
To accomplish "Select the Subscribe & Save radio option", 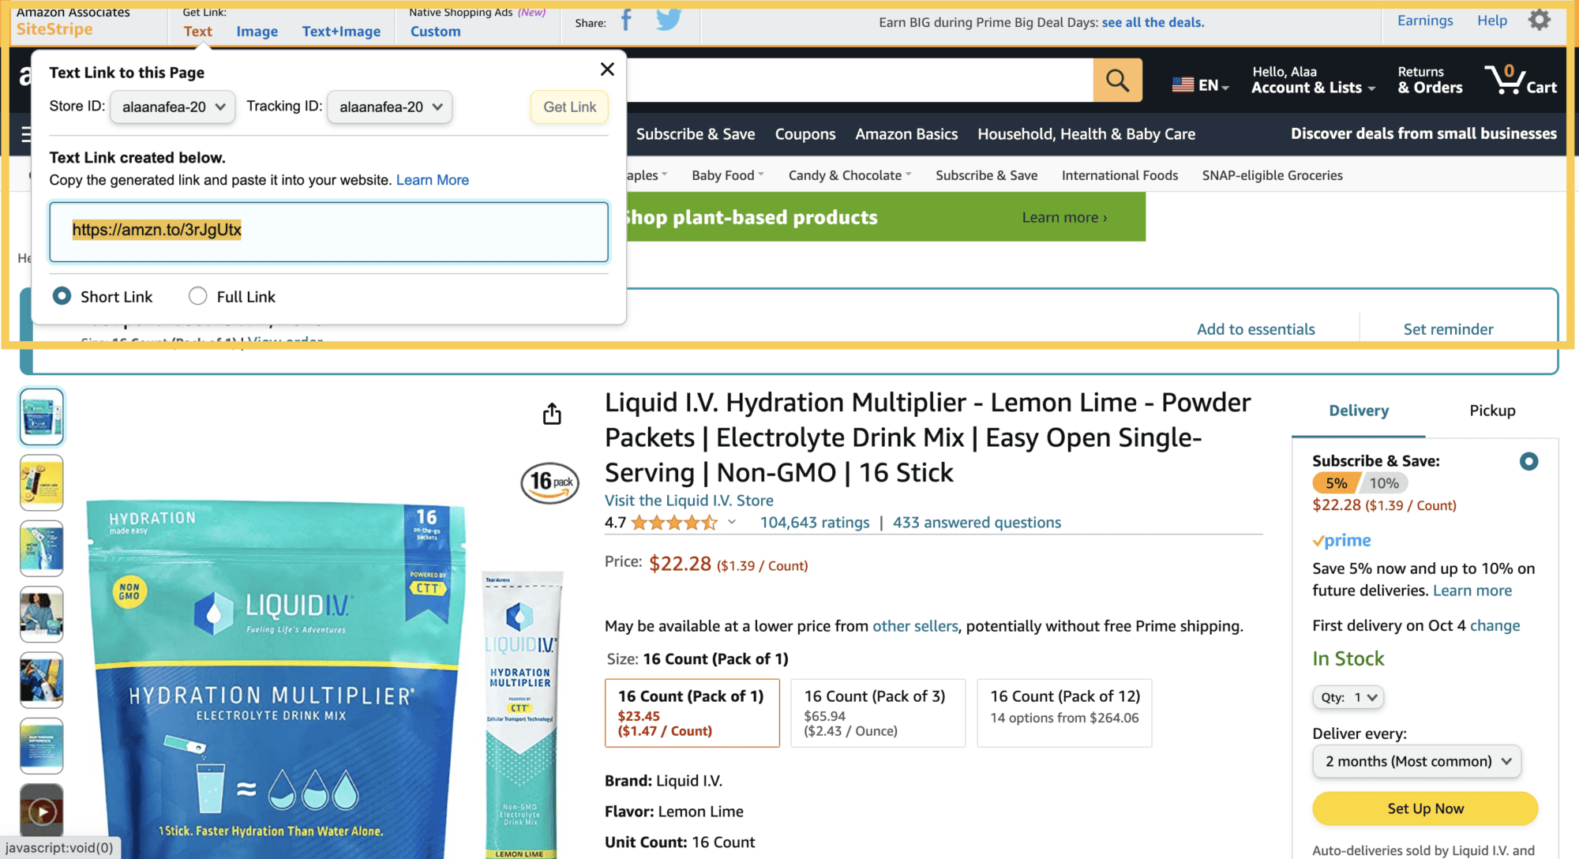I will [x=1528, y=461].
